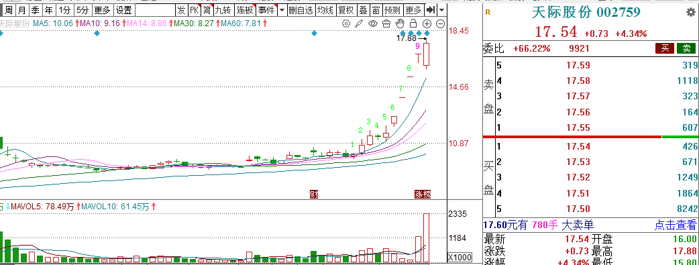The image size is (699, 265).
Task: Open 更多 periods menu next to 5分
Action: point(102,9)
